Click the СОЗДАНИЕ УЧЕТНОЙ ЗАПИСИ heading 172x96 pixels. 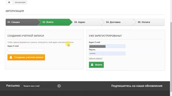point(26,36)
